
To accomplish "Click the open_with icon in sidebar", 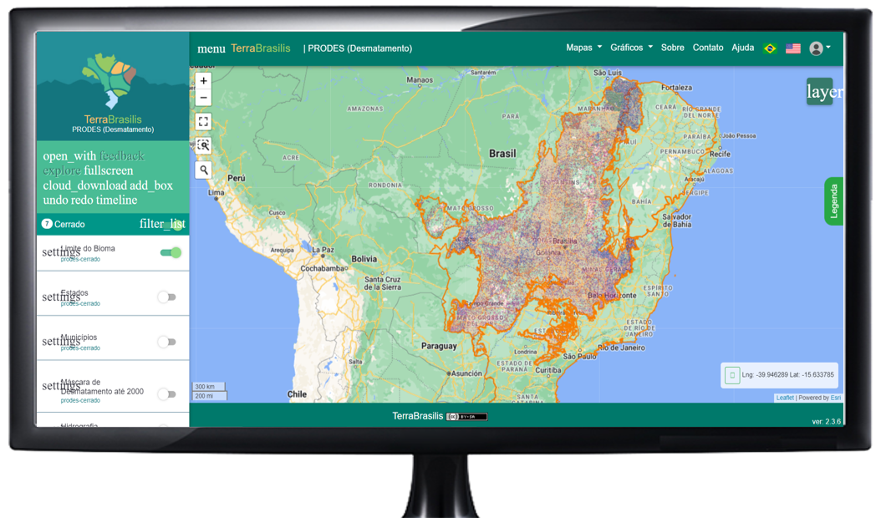I will click(x=69, y=156).
